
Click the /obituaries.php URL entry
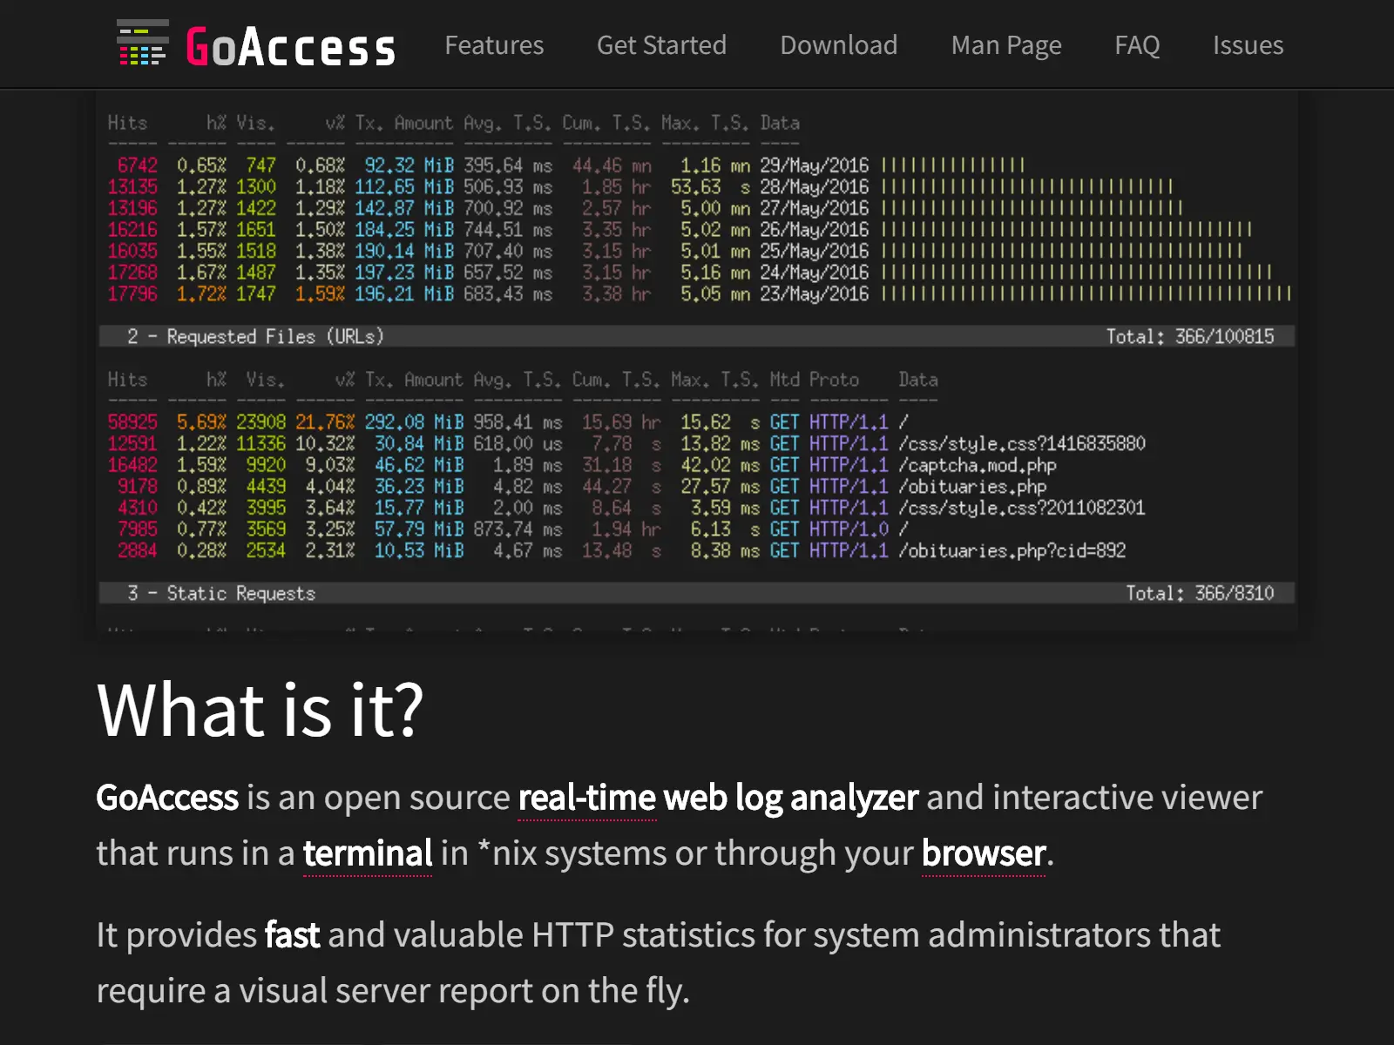972,487
